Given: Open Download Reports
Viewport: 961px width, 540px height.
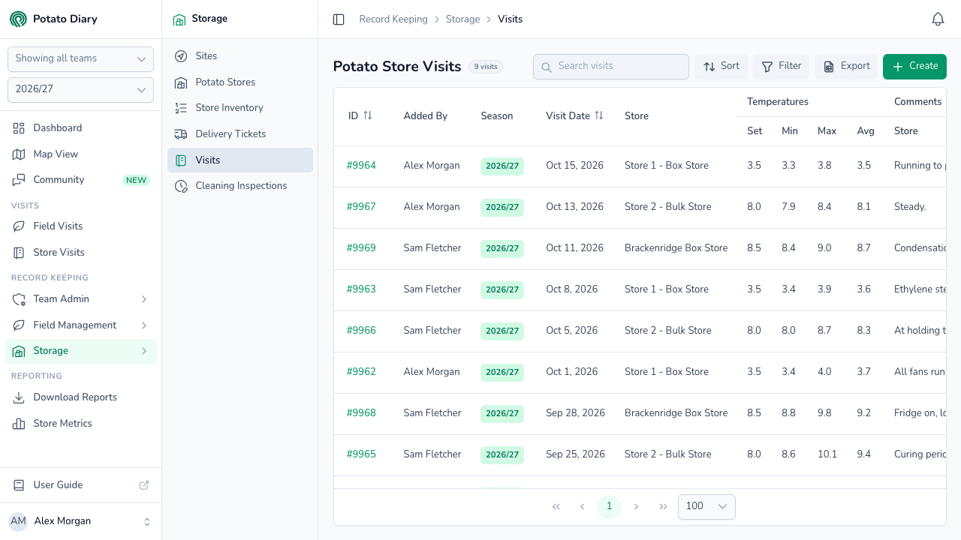Looking at the screenshot, I should [80, 397].
